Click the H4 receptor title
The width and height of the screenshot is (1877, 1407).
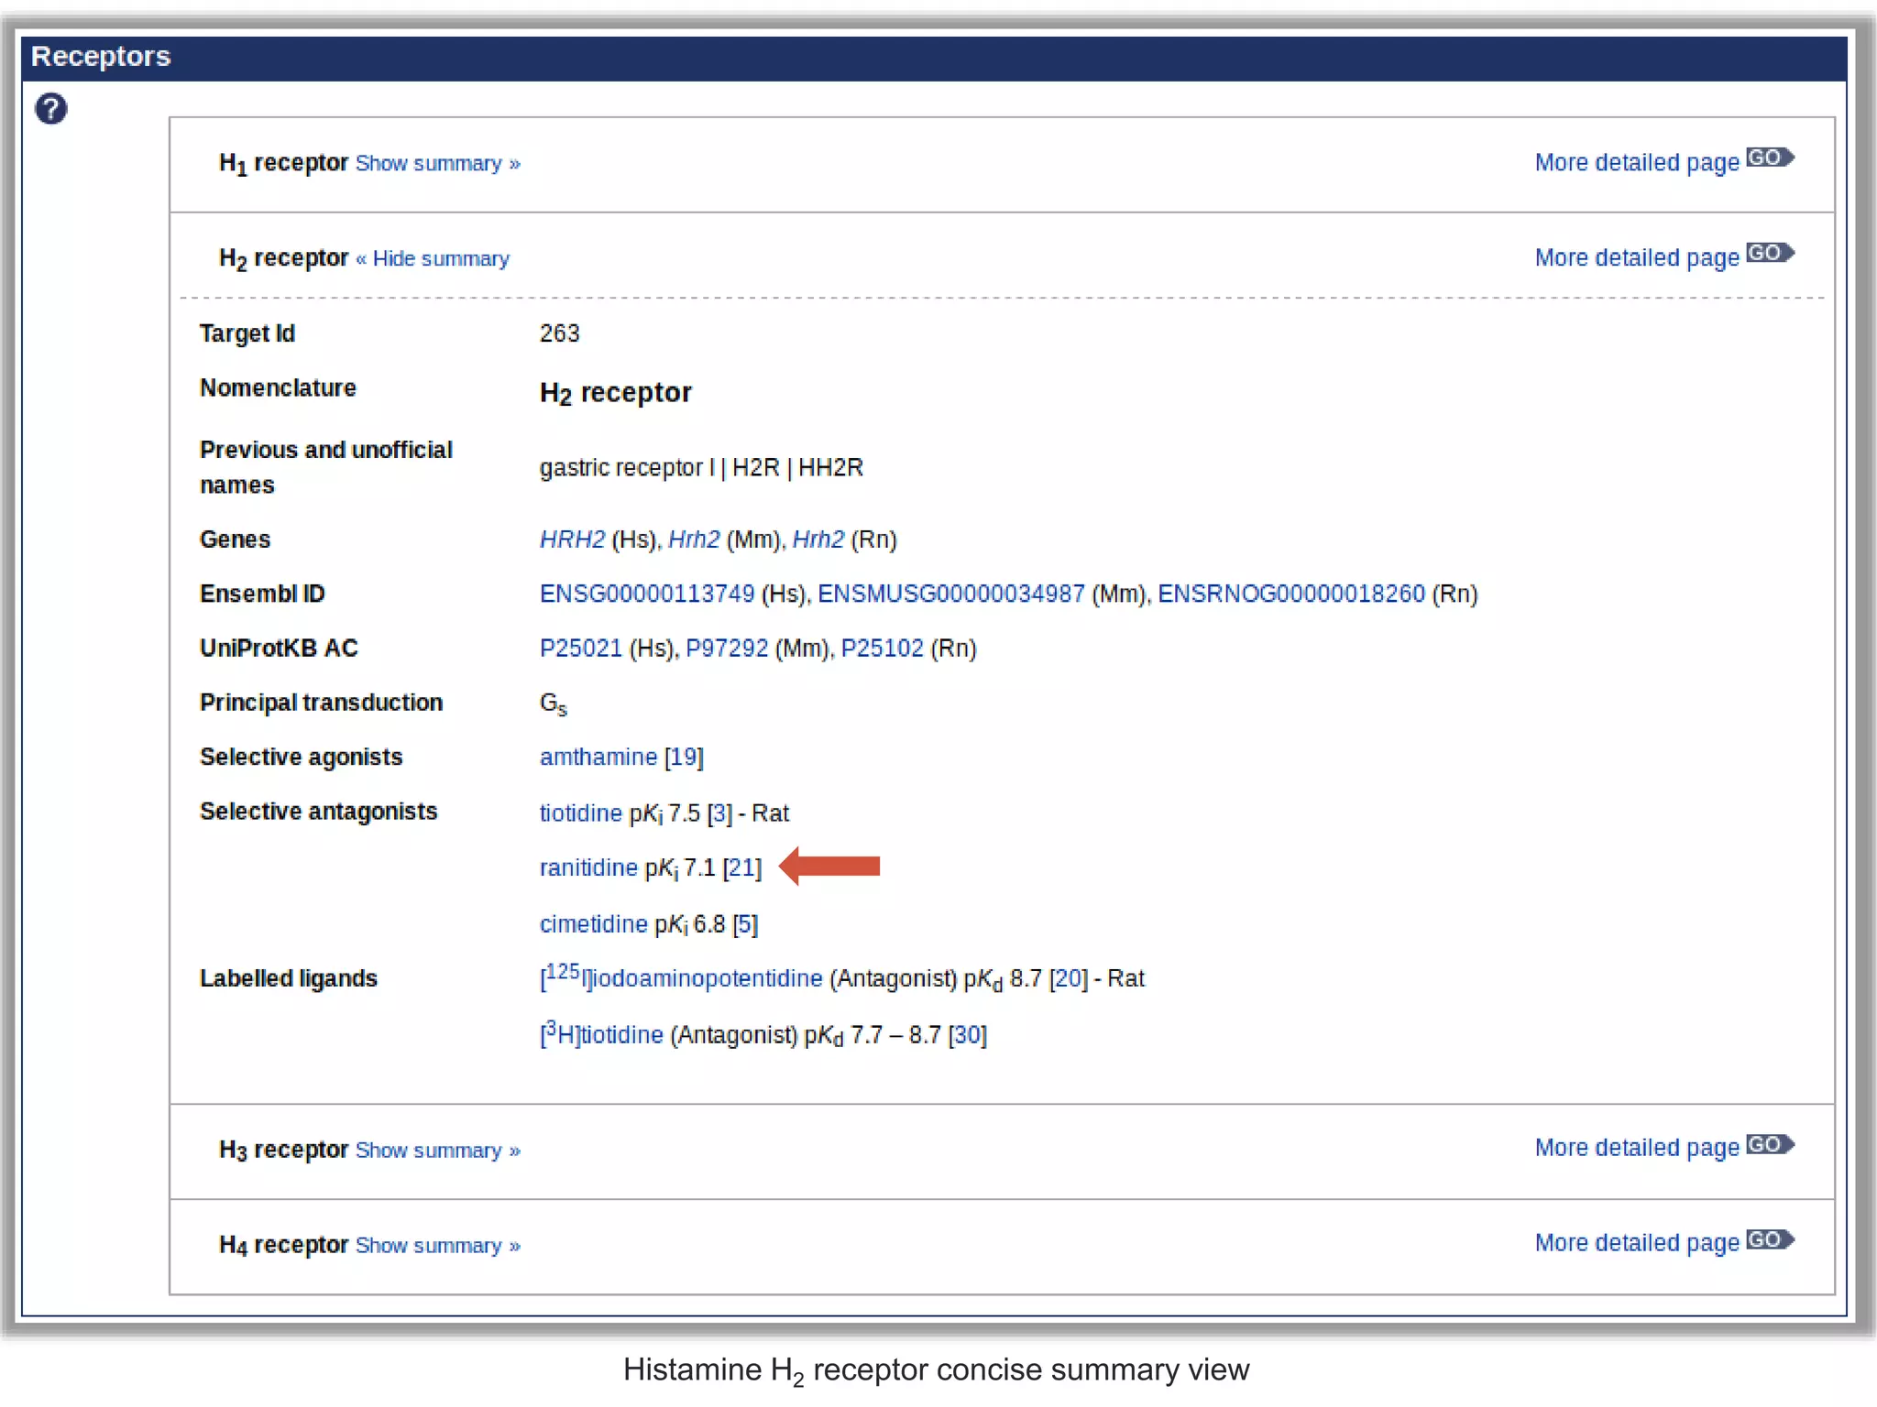coord(283,1245)
